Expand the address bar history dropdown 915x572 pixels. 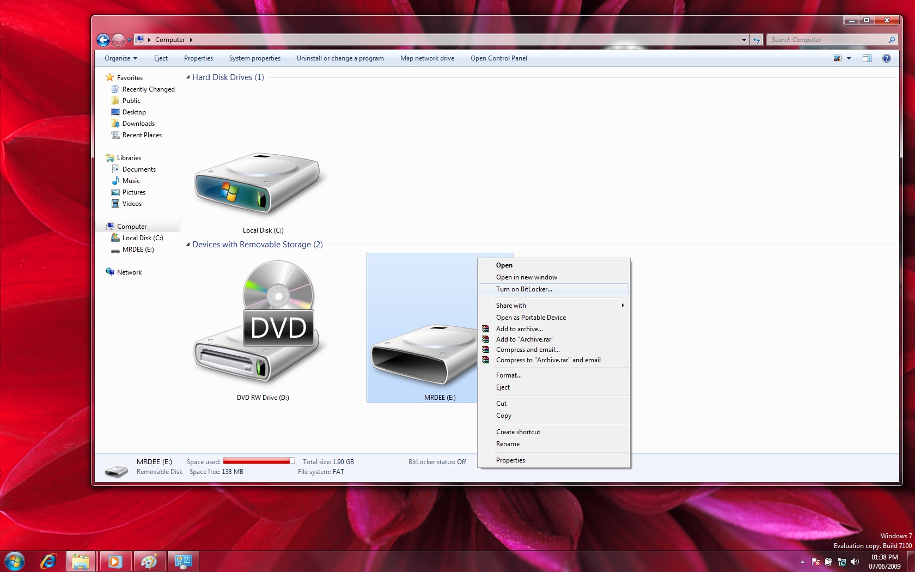(x=744, y=40)
